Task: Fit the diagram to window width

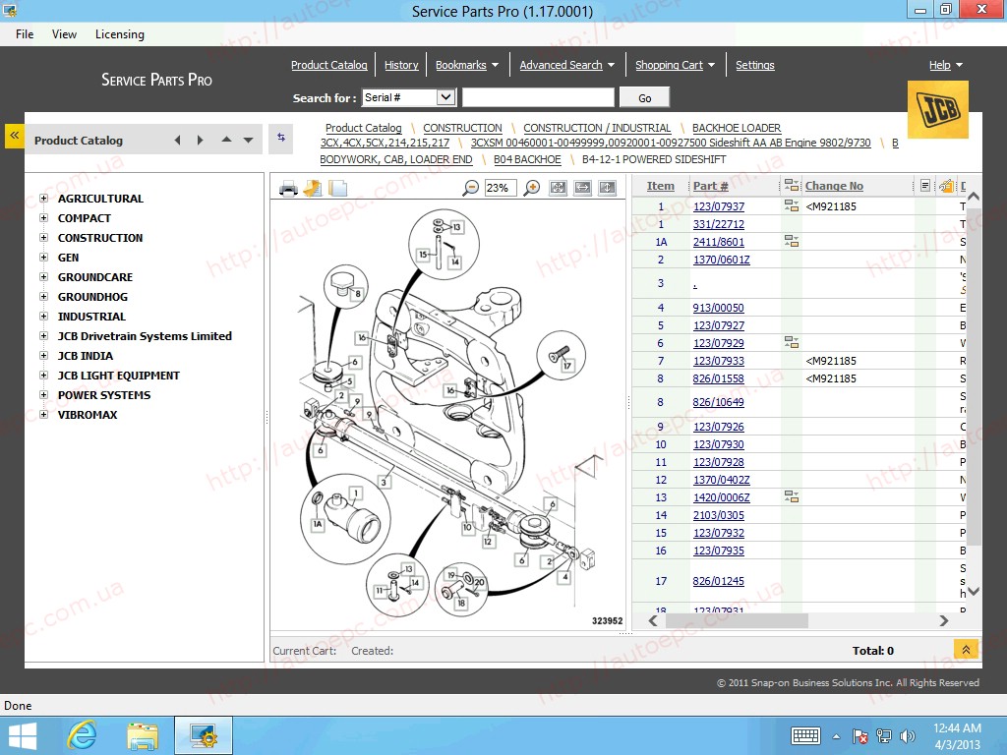Action: point(582,188)
